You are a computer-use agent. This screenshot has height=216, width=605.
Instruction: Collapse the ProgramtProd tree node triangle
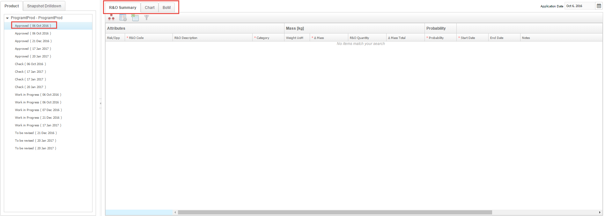(x=7, y=18)
